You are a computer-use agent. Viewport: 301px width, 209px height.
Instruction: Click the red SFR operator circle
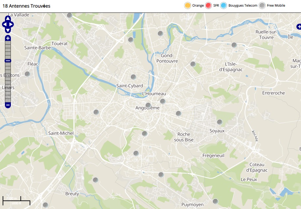coord(208,6)
